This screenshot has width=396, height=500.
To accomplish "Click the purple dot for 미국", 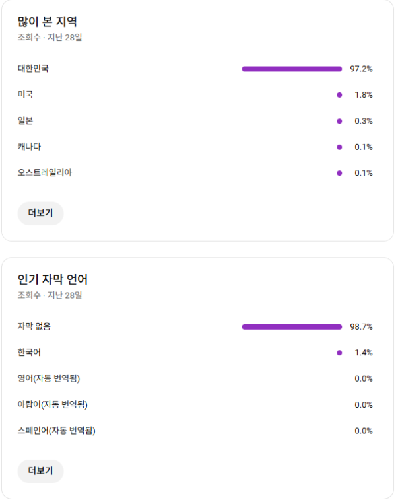I will point(339,95).
